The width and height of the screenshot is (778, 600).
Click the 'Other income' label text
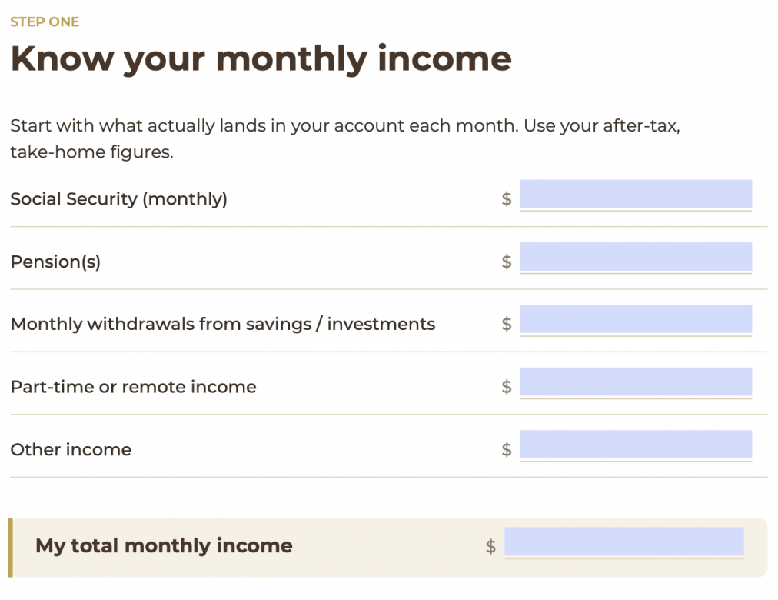(x=71, y=450)
